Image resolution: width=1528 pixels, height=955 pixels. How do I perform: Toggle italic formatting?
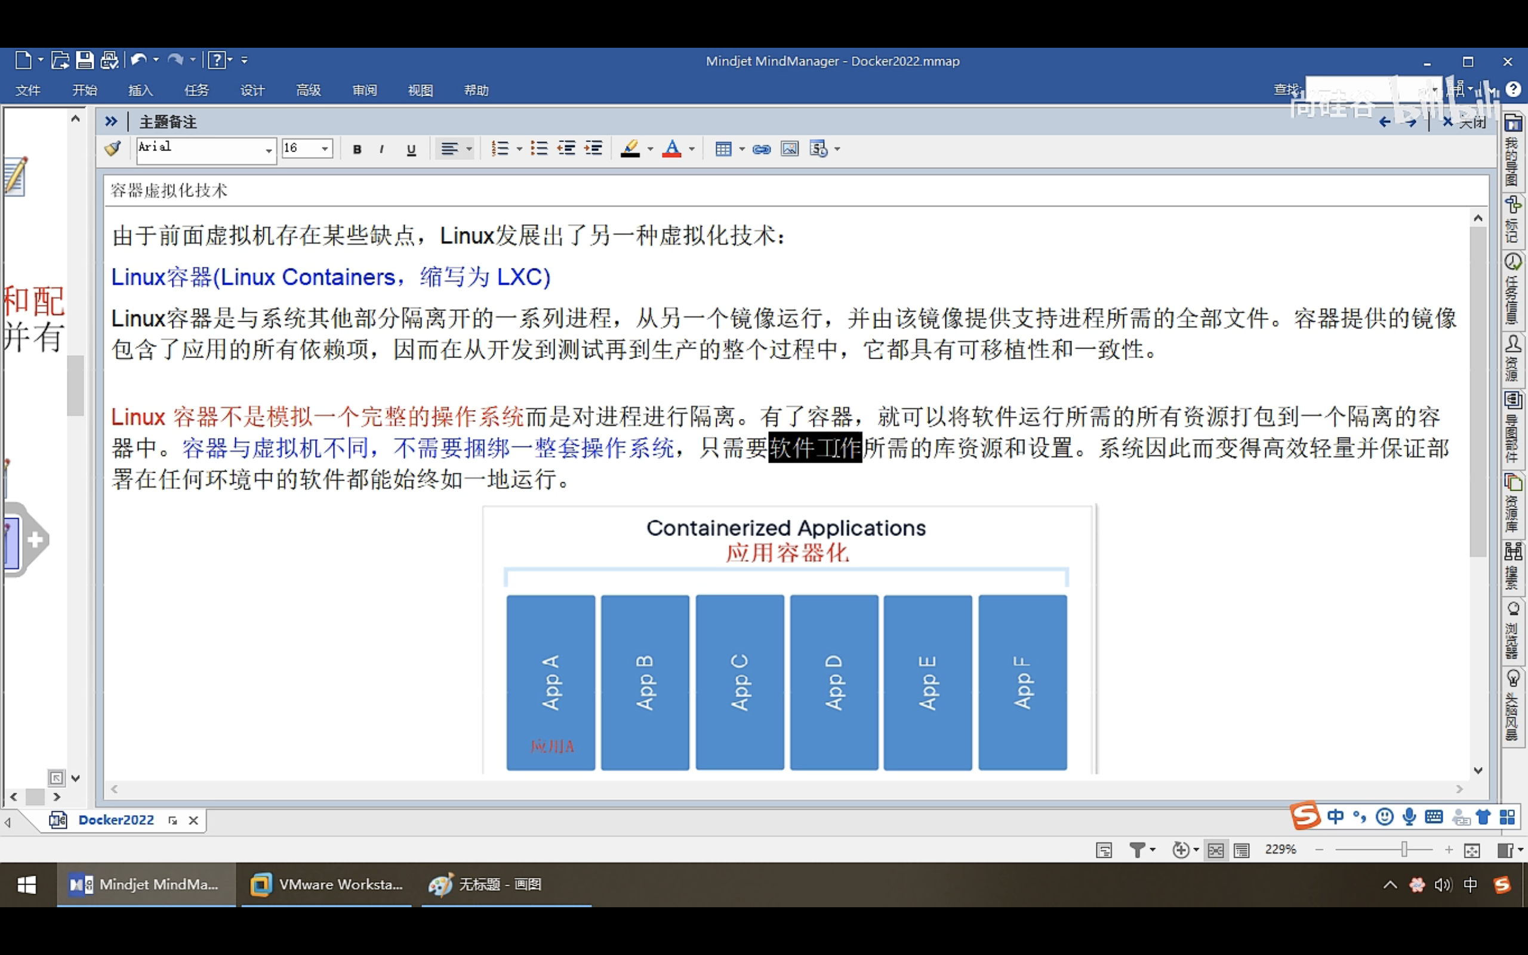382,149
